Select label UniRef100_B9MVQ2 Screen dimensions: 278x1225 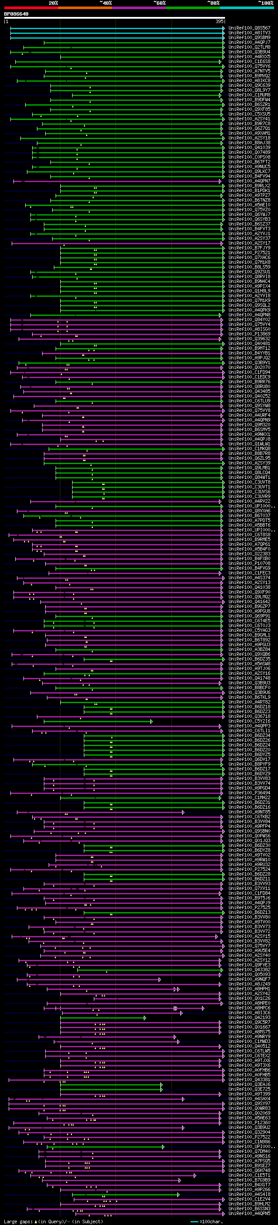[x=249, y=76]
